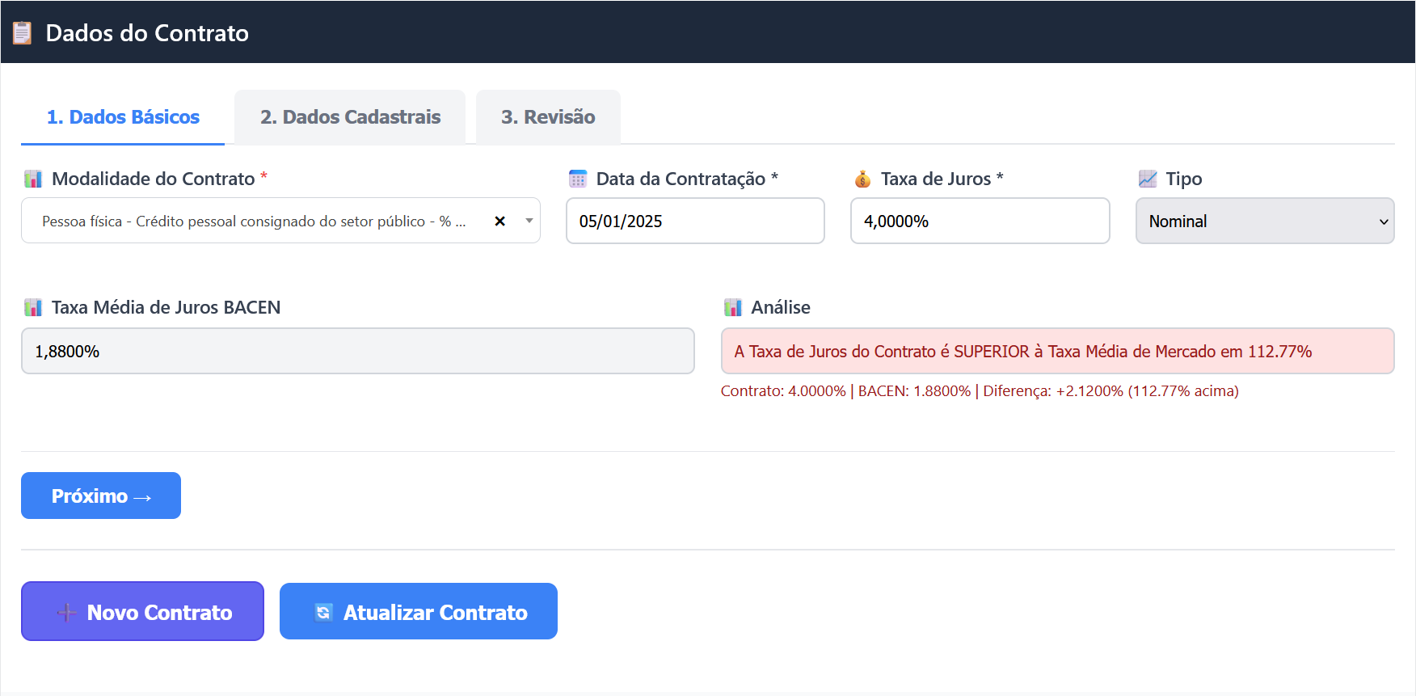Click the calendar icon next to Data da Contratação

point(578,179)
